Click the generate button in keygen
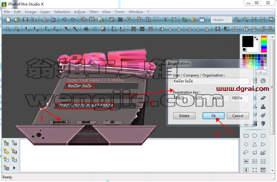The image size is (277, 182). [59, 122]
